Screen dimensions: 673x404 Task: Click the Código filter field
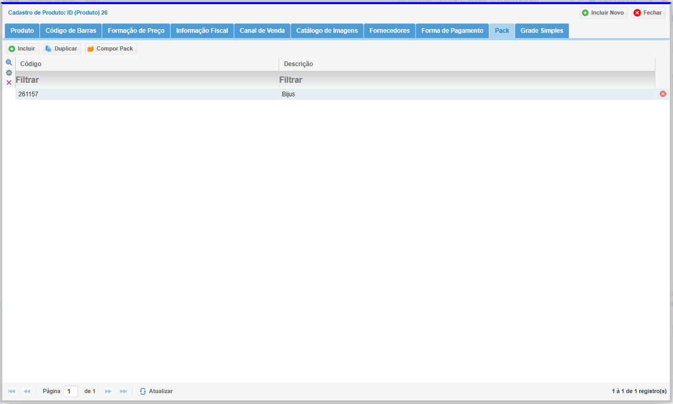(x=146, y=80)
